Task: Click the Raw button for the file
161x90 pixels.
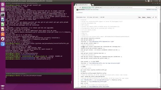Action: [139, 17]
